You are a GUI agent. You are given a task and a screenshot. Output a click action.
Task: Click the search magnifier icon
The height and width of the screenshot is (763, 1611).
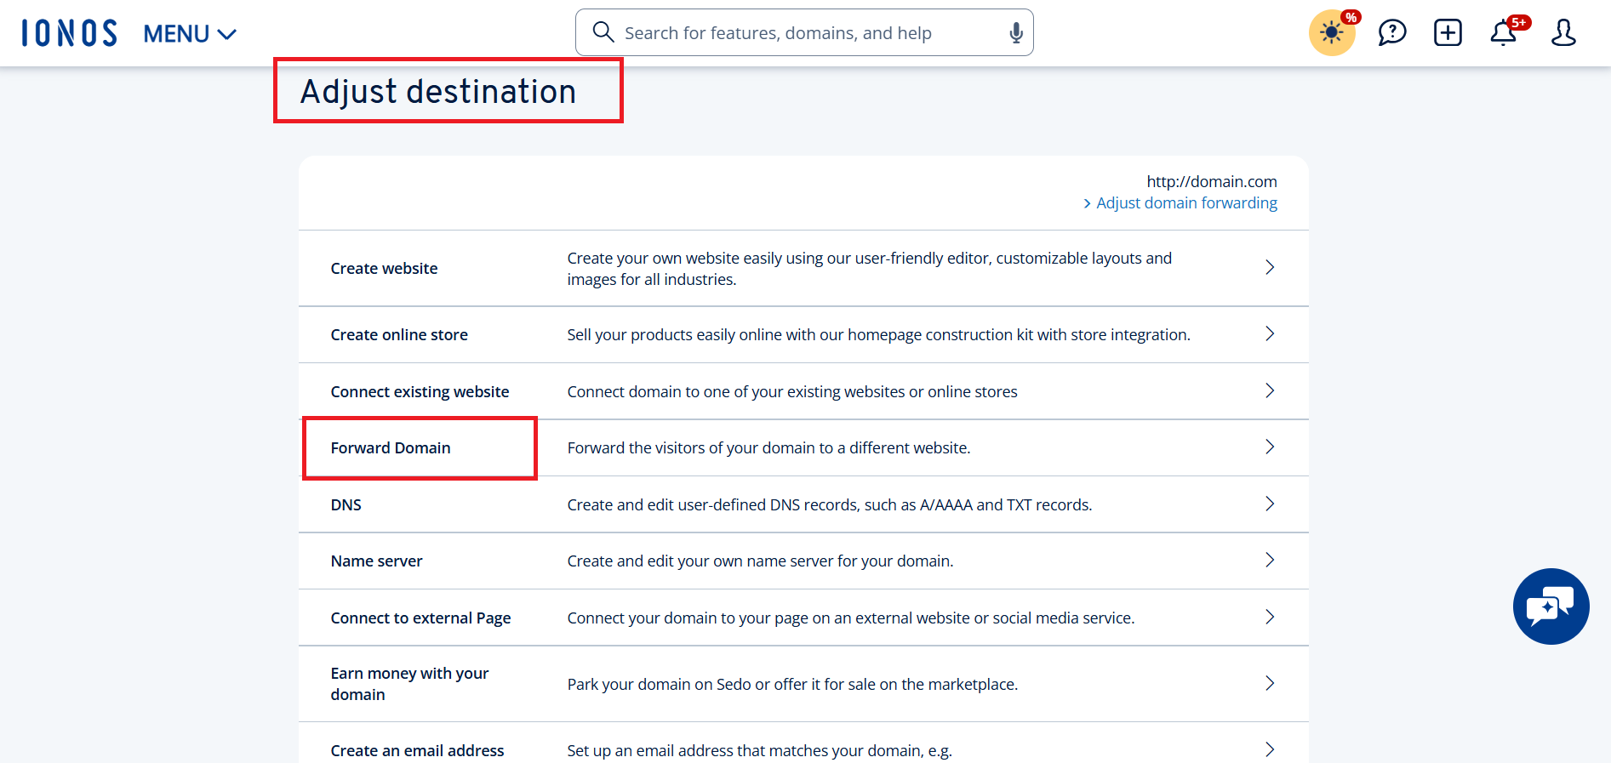point(603,32)
